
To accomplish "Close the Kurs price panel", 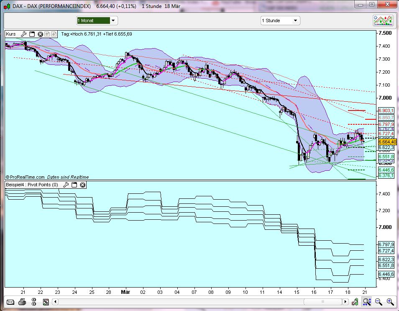I will coord(40,34).
